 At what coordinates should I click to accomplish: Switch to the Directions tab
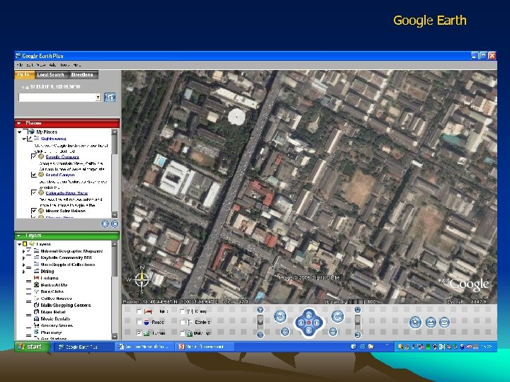tap(82, 75)
